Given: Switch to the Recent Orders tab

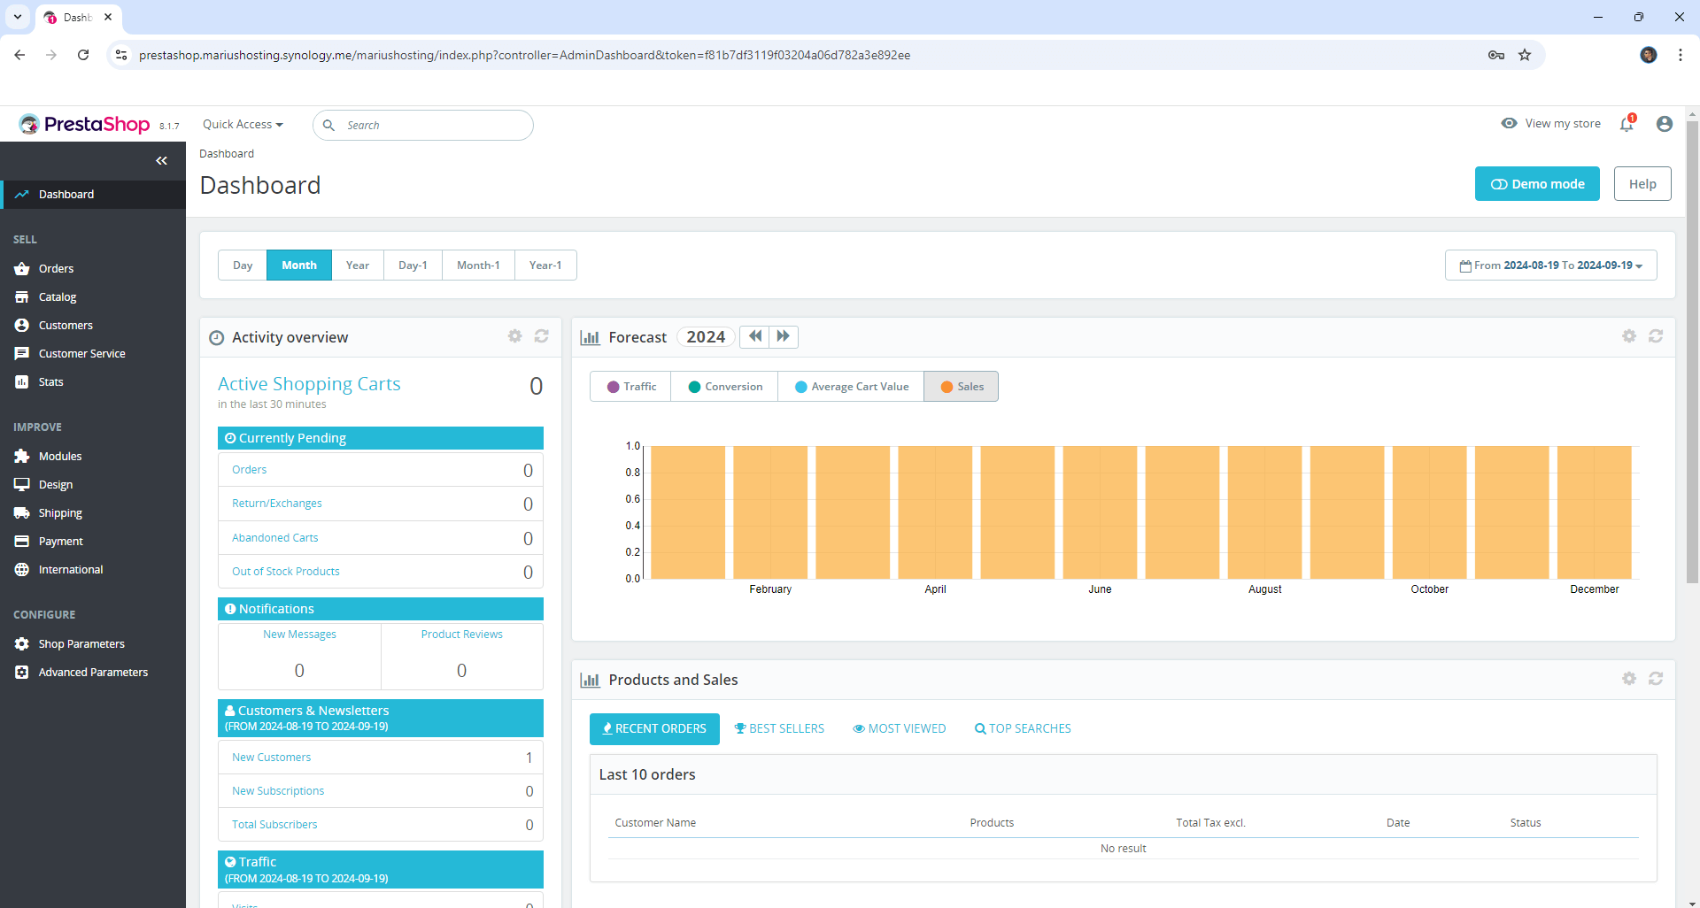Looking at the screenshot, I should [654, 728].
